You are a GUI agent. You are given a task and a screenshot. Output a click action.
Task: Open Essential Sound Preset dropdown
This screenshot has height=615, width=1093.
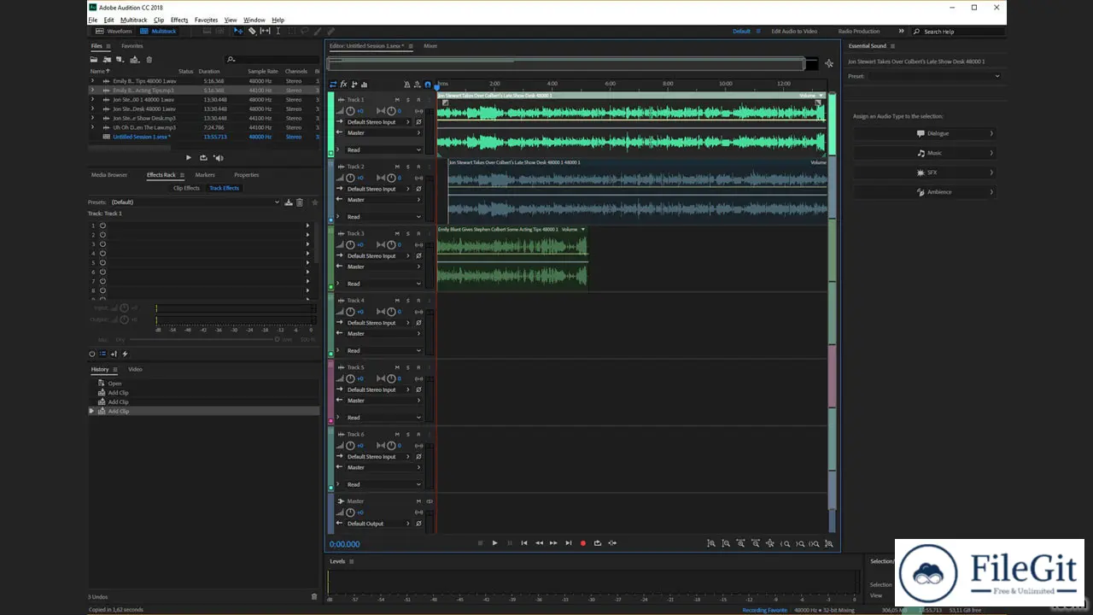point(935,76)
